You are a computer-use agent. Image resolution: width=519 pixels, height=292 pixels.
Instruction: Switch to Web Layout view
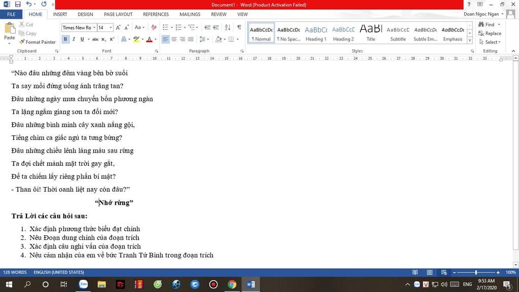pos(444,272)
